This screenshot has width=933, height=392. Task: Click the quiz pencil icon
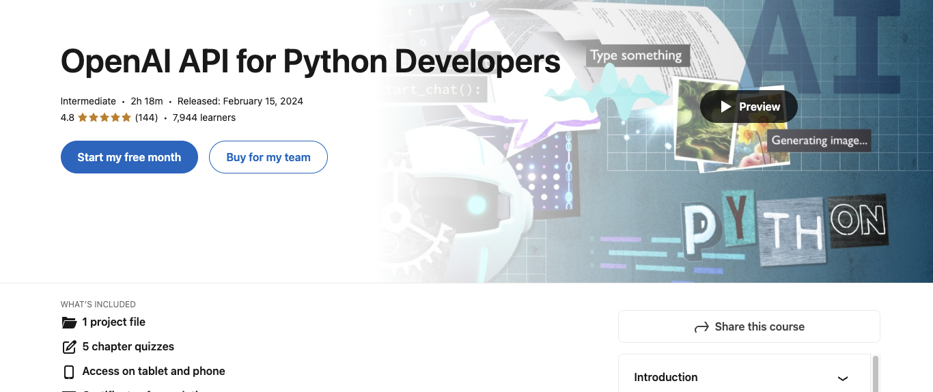click(x=69, y=347)
